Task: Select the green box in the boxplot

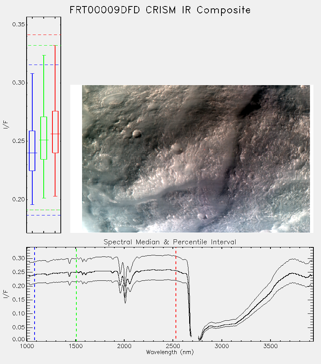Action: [44, 138]
